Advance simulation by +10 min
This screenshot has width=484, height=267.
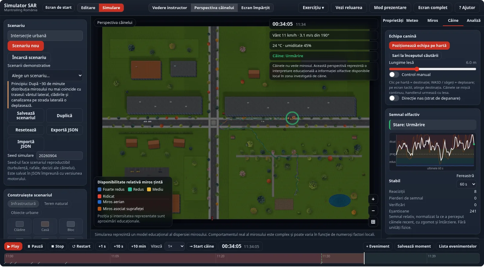point(138,246)
